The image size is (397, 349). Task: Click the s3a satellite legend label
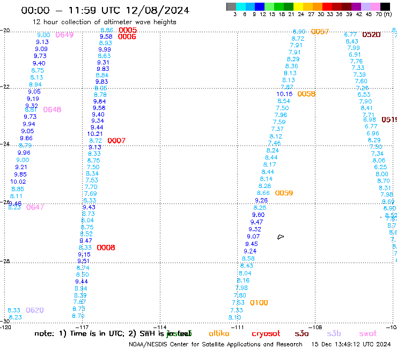(x=302, y=333)
